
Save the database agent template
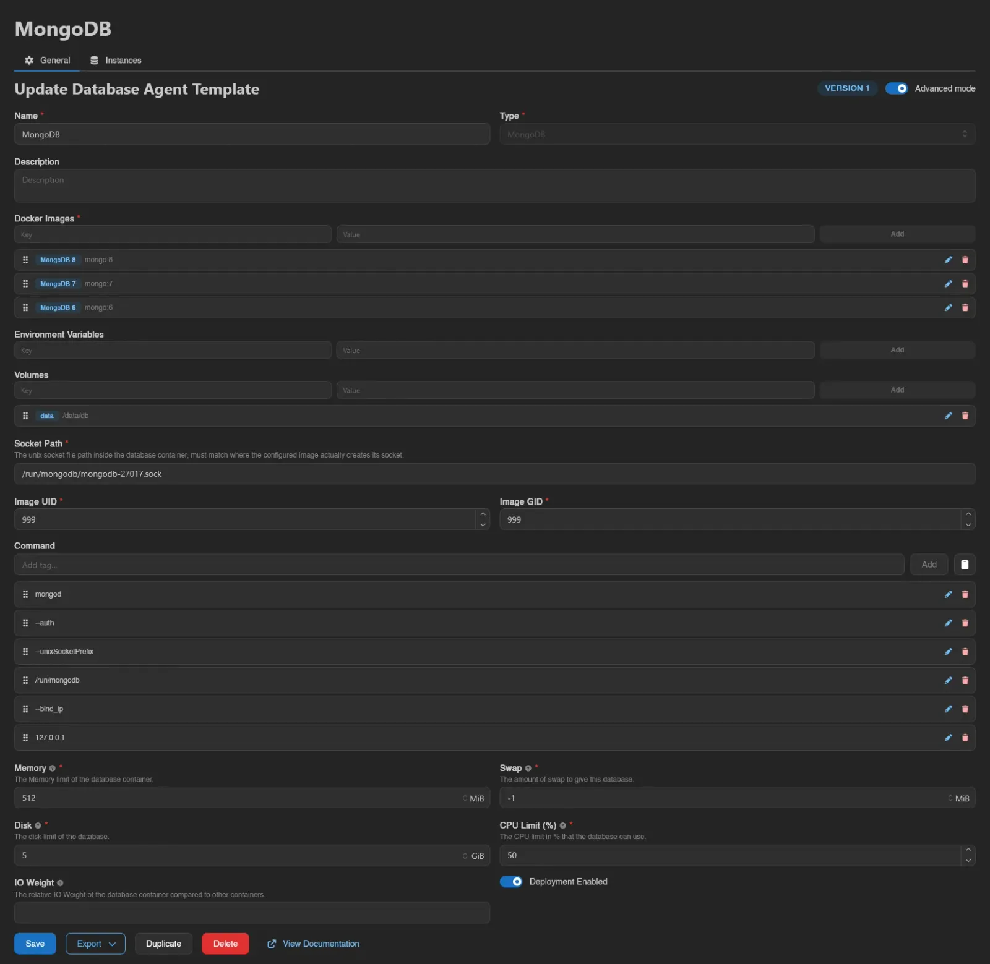click(x=35, y=944)
